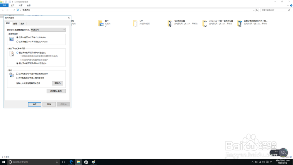Open the Explorer 查看 ribbon tab
Viewport: 293px width, 165px height.
[x=29, y=5]
